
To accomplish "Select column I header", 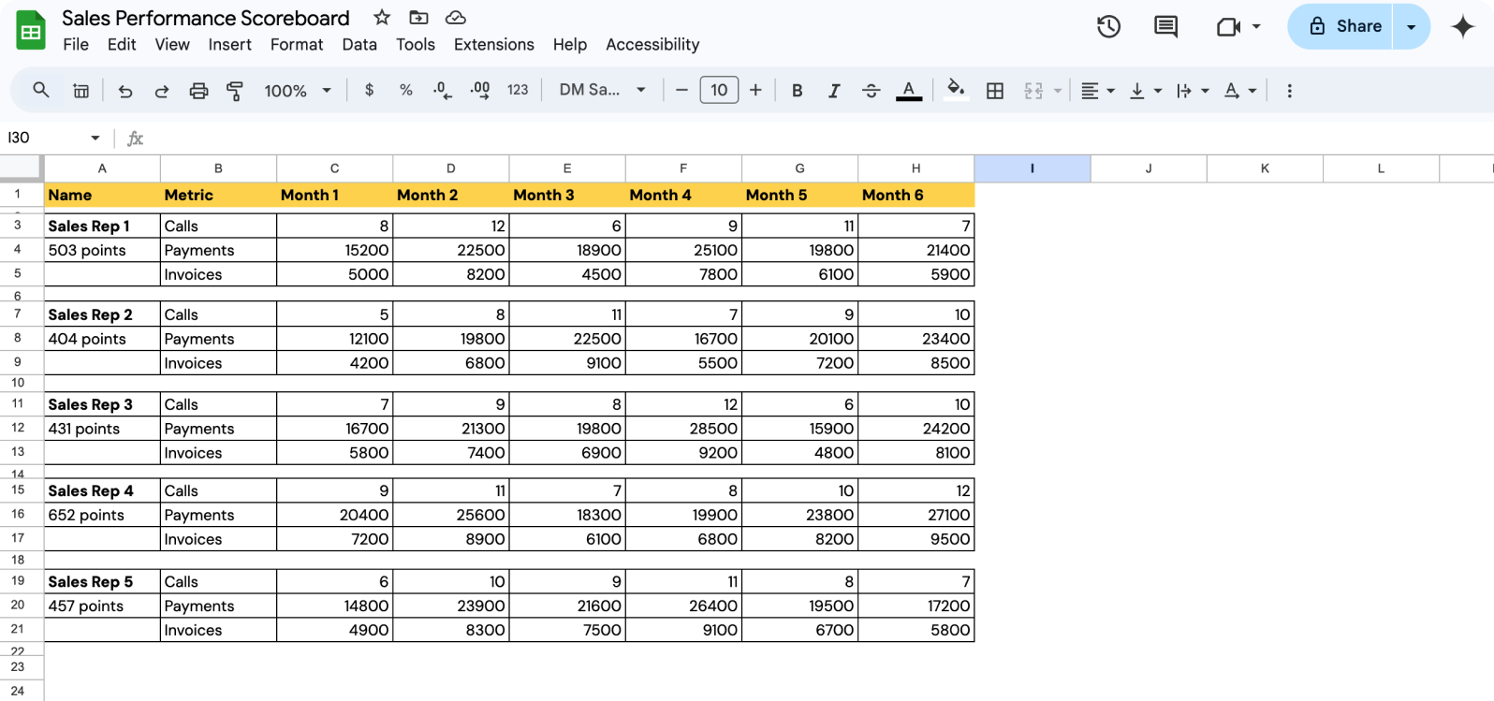I will point(1033,168).
